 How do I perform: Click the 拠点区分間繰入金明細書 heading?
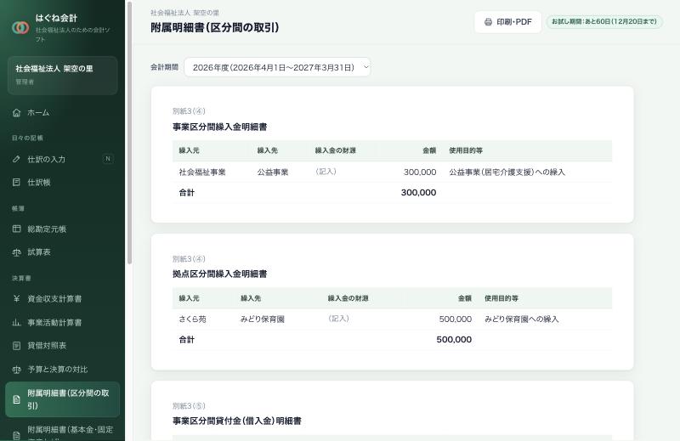click(x=220, y=274)
